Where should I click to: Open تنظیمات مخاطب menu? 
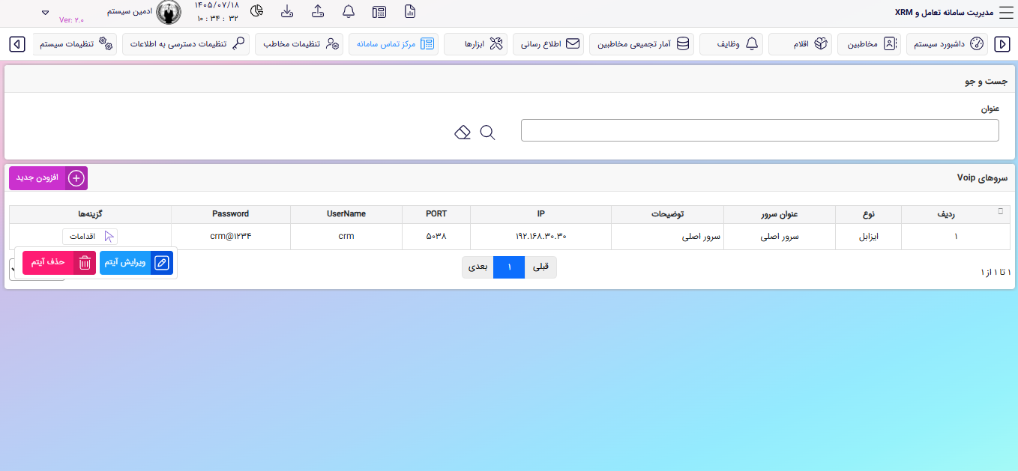pyautogui.click(x=299, y=44)
